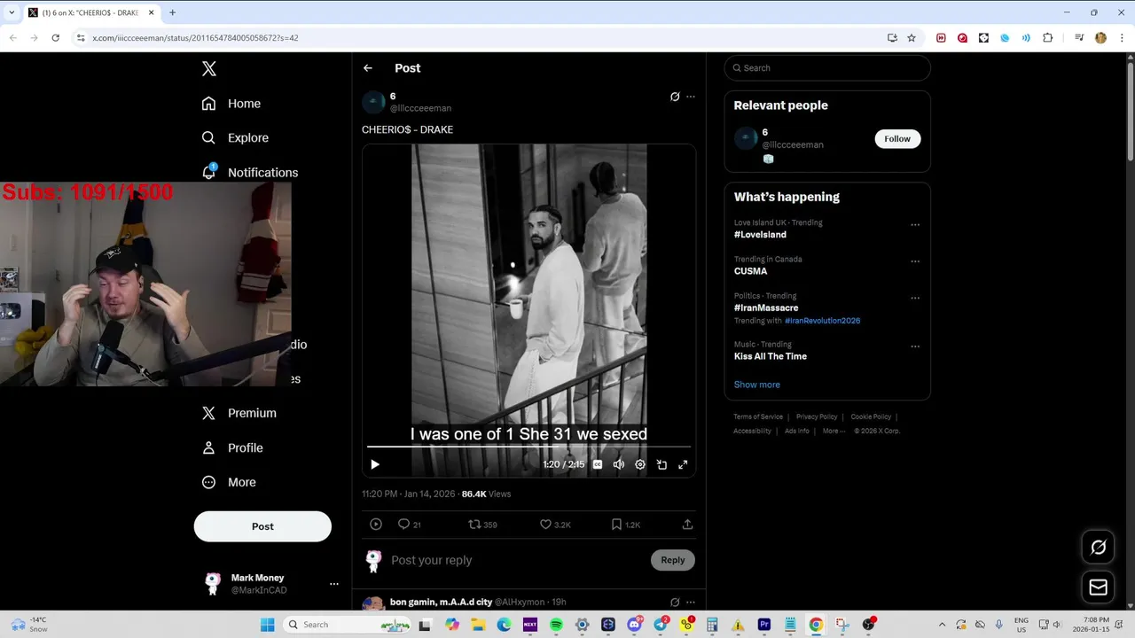This screenshot has height=638, width=1135.
Task: Click the X search box
Action: click(827, 68)
